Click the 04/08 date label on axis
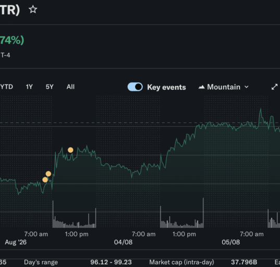Image resolution: width=280 pixels, height=267 pixels. click(x=123, y=242)
